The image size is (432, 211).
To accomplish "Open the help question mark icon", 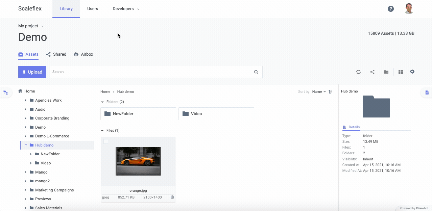I will (x=391, y=9).
